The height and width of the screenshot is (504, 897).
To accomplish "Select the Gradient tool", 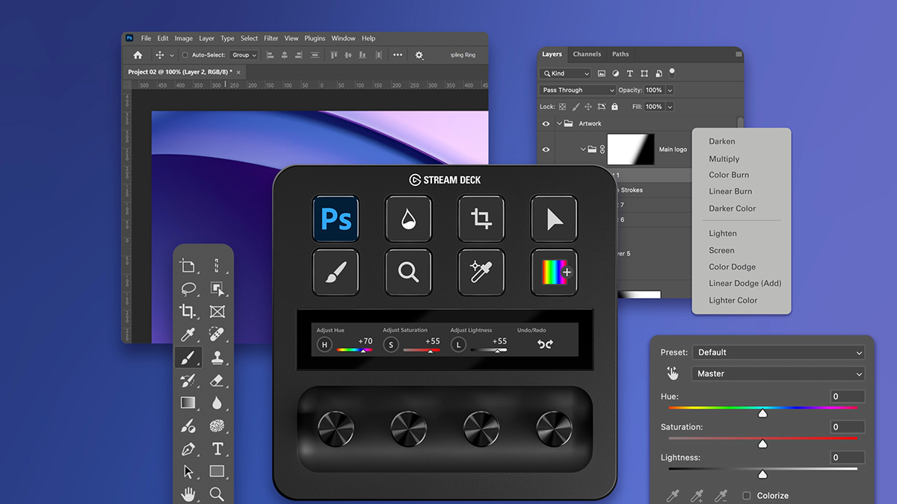I will point(188,403).
